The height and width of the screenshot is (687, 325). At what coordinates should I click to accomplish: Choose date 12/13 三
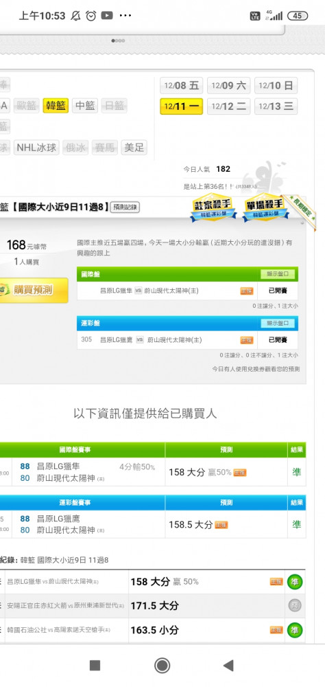pos(276,106)
